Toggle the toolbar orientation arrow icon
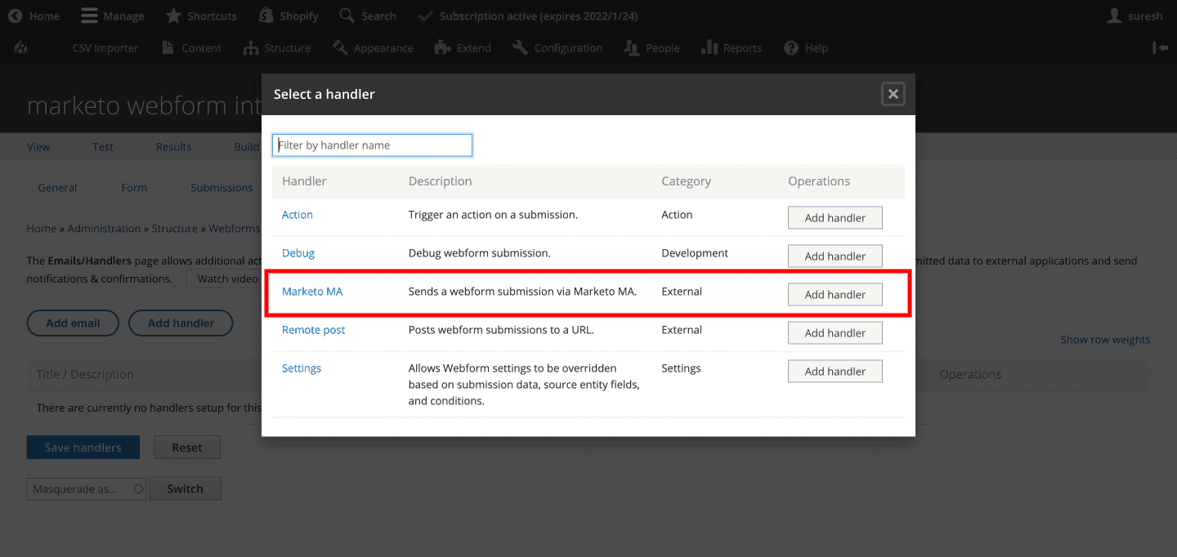1177x557 pixels. pyautogui.click(x=1160, y=48)
